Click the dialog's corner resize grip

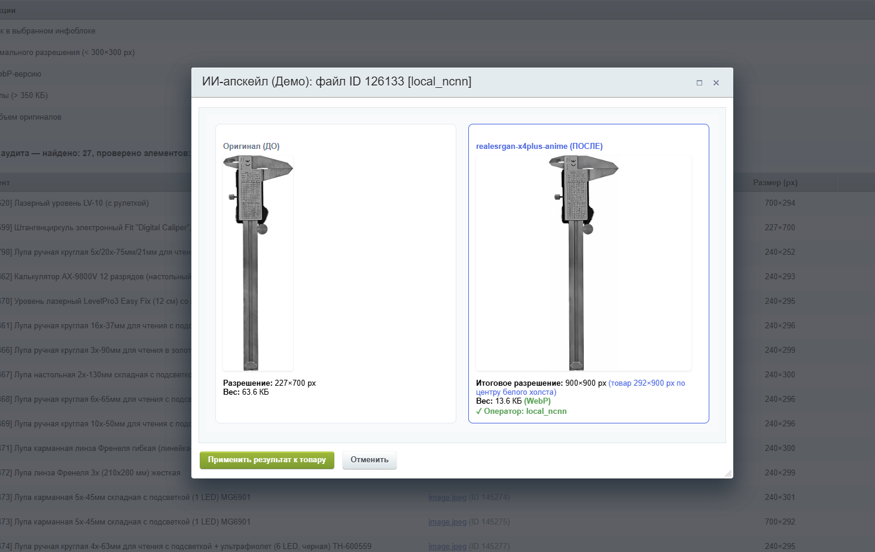coord(728,473)
